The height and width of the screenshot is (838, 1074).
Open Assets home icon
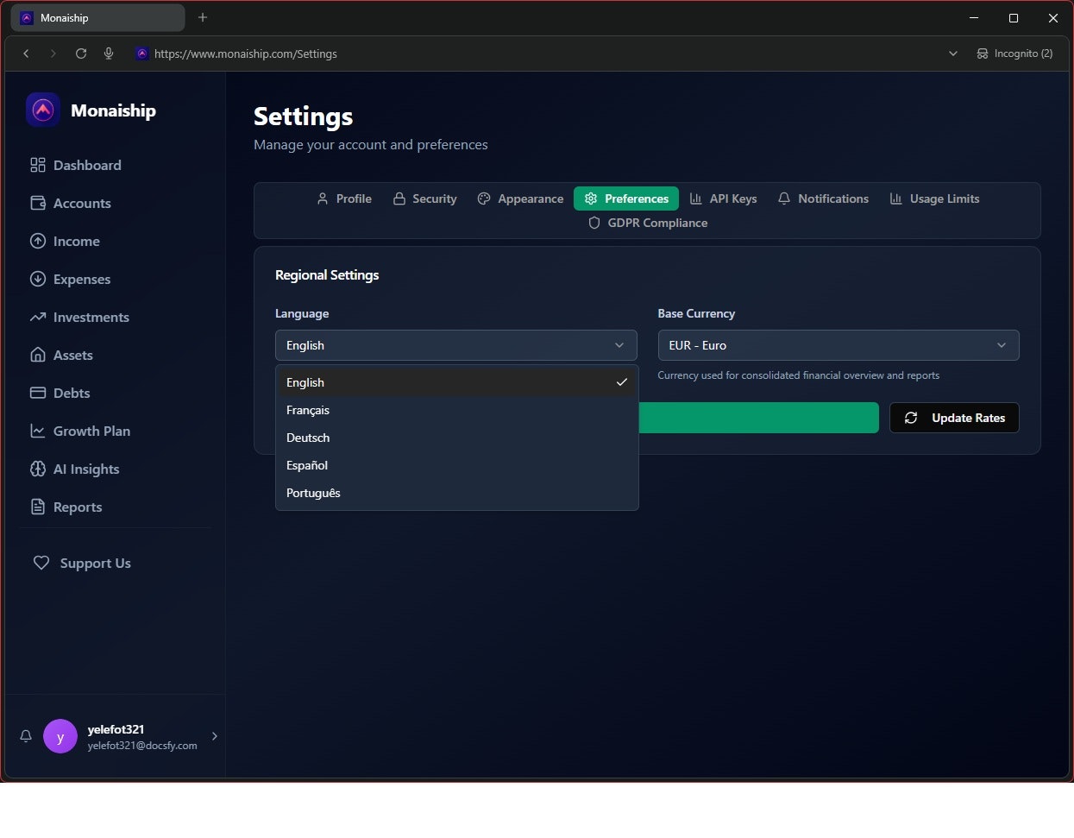[38, 355]
